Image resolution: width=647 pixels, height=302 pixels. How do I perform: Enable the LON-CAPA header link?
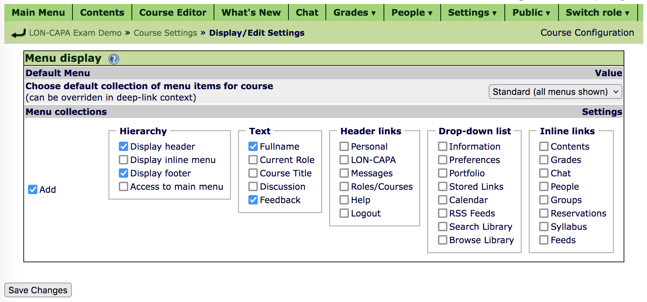click(344, 160)
